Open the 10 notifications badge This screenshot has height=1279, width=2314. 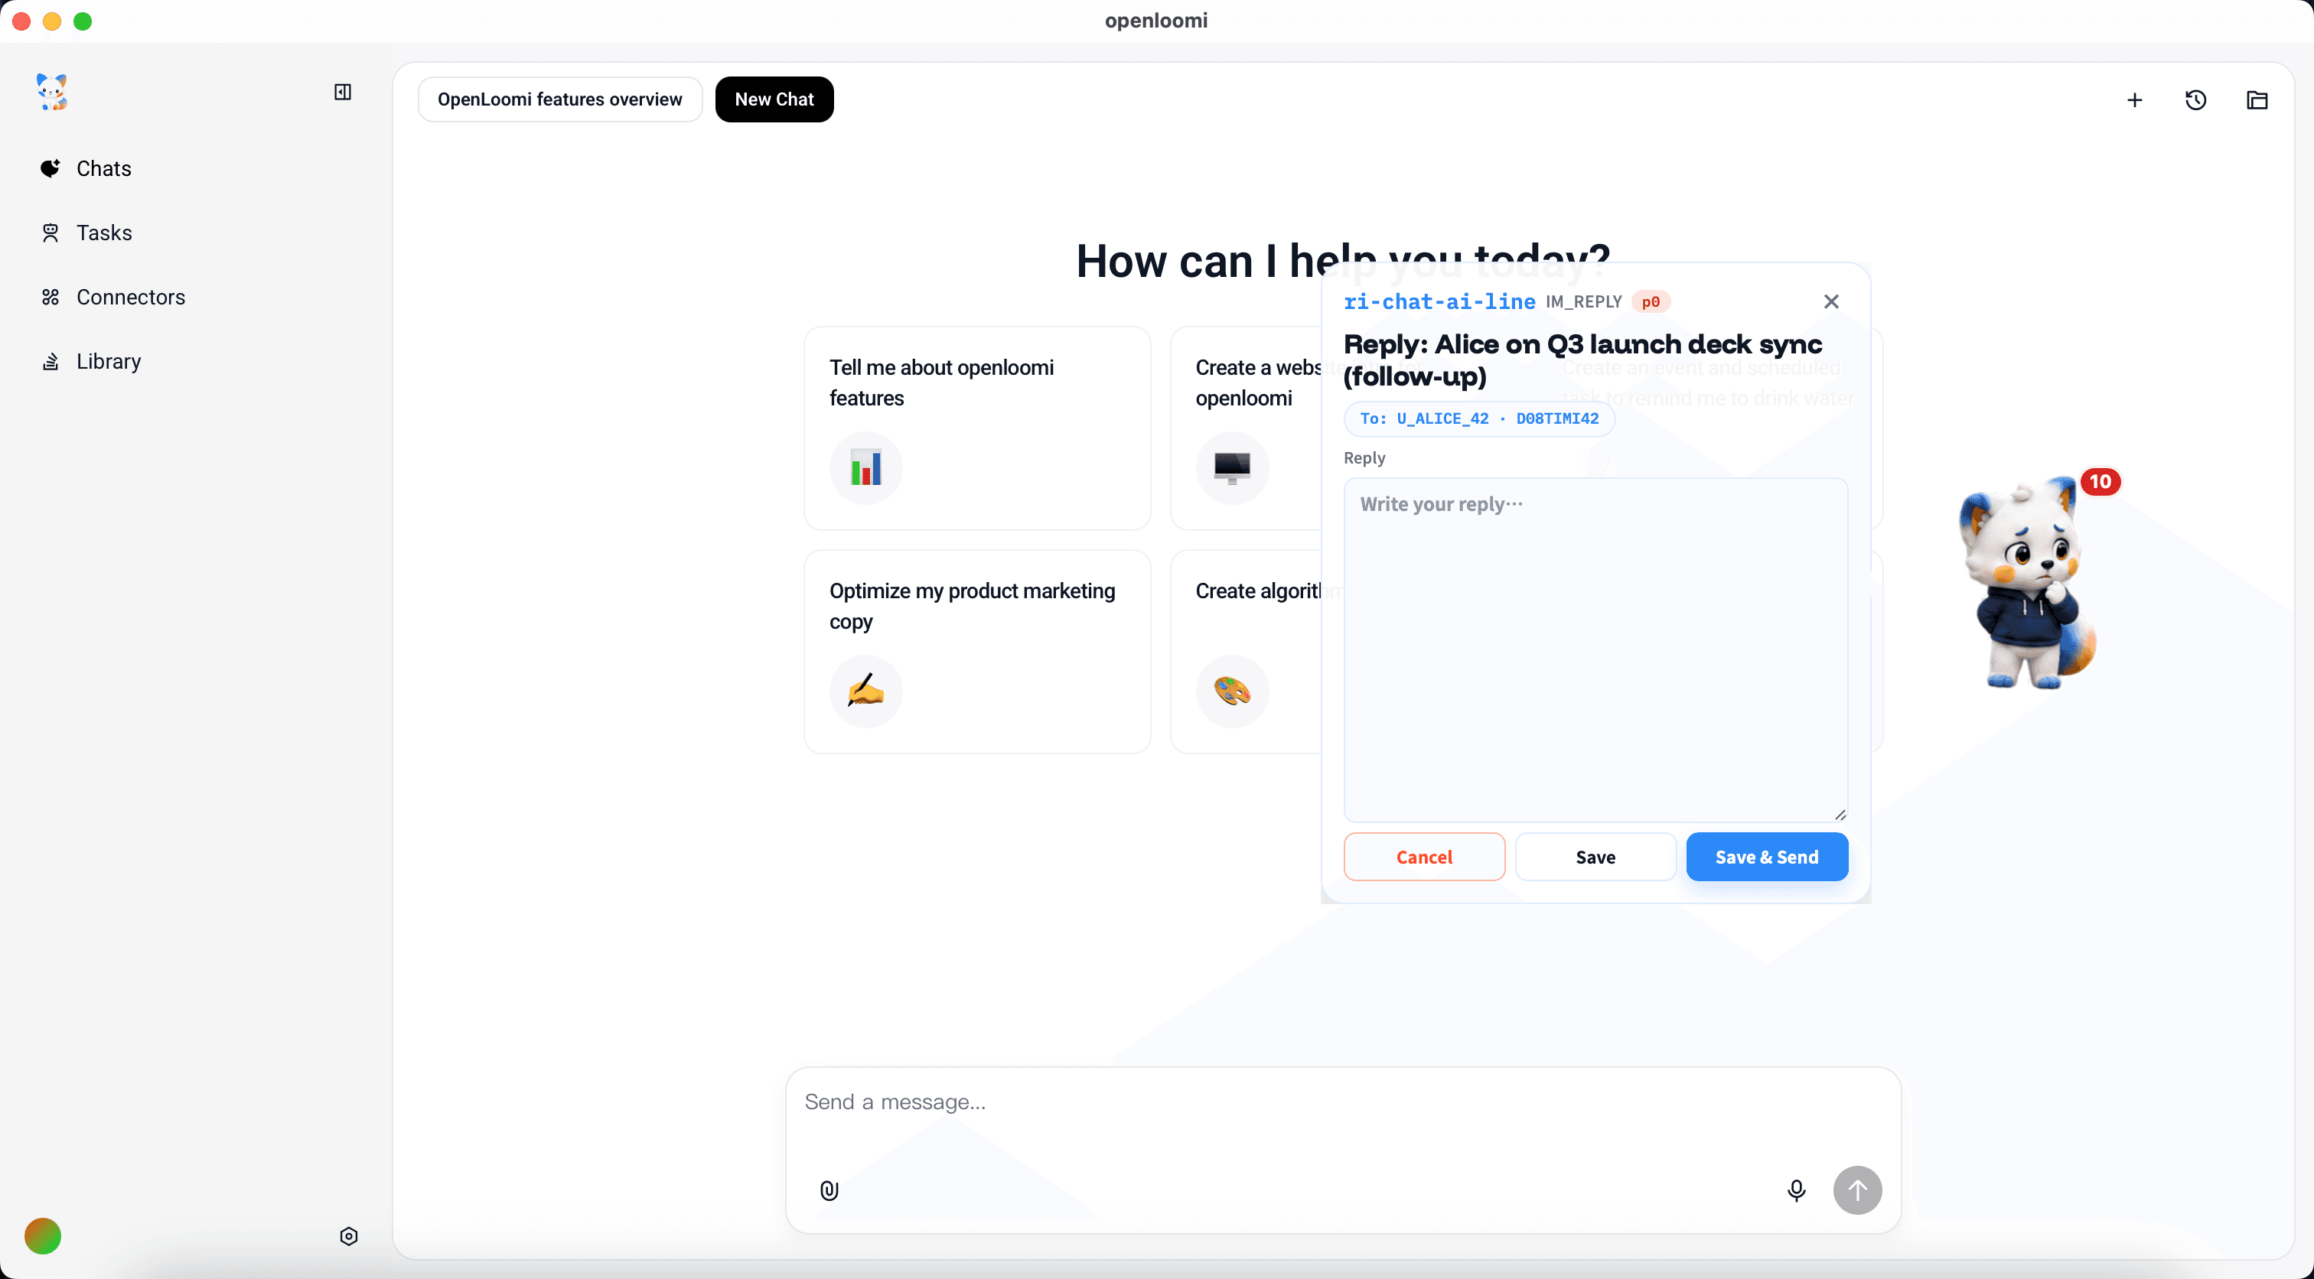(2101, 481)
